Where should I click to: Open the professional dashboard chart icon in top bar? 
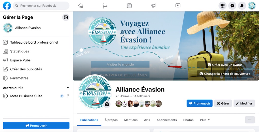(129, 6)
